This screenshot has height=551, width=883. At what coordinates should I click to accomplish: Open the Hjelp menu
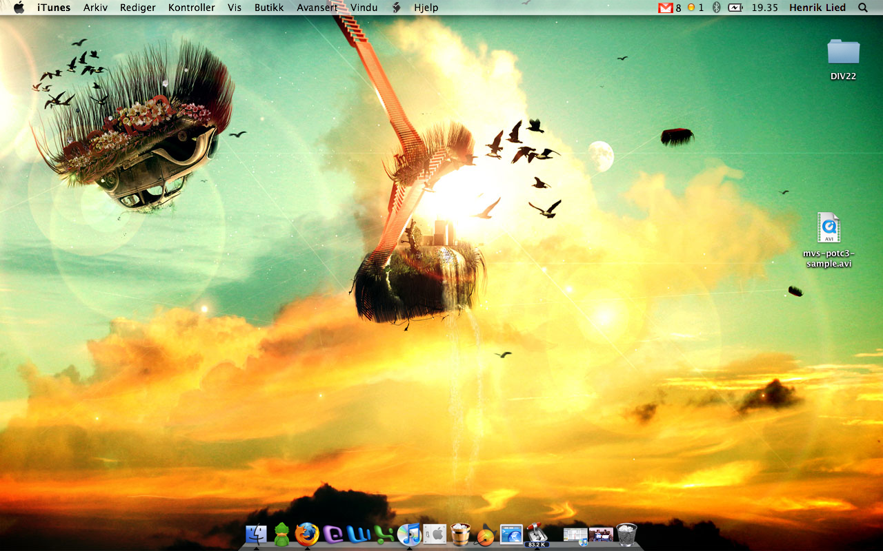coord(426,8)
